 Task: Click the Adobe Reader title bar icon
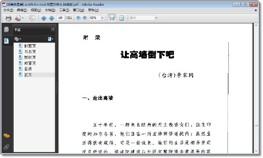pyautogui.click(x=4, y=4)
